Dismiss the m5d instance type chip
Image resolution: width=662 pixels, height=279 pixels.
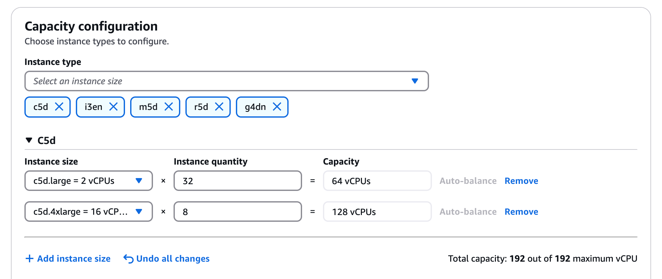point(169,107)
